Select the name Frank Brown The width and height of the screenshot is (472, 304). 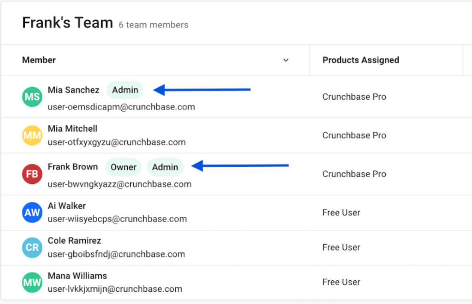tap(73, 167)
